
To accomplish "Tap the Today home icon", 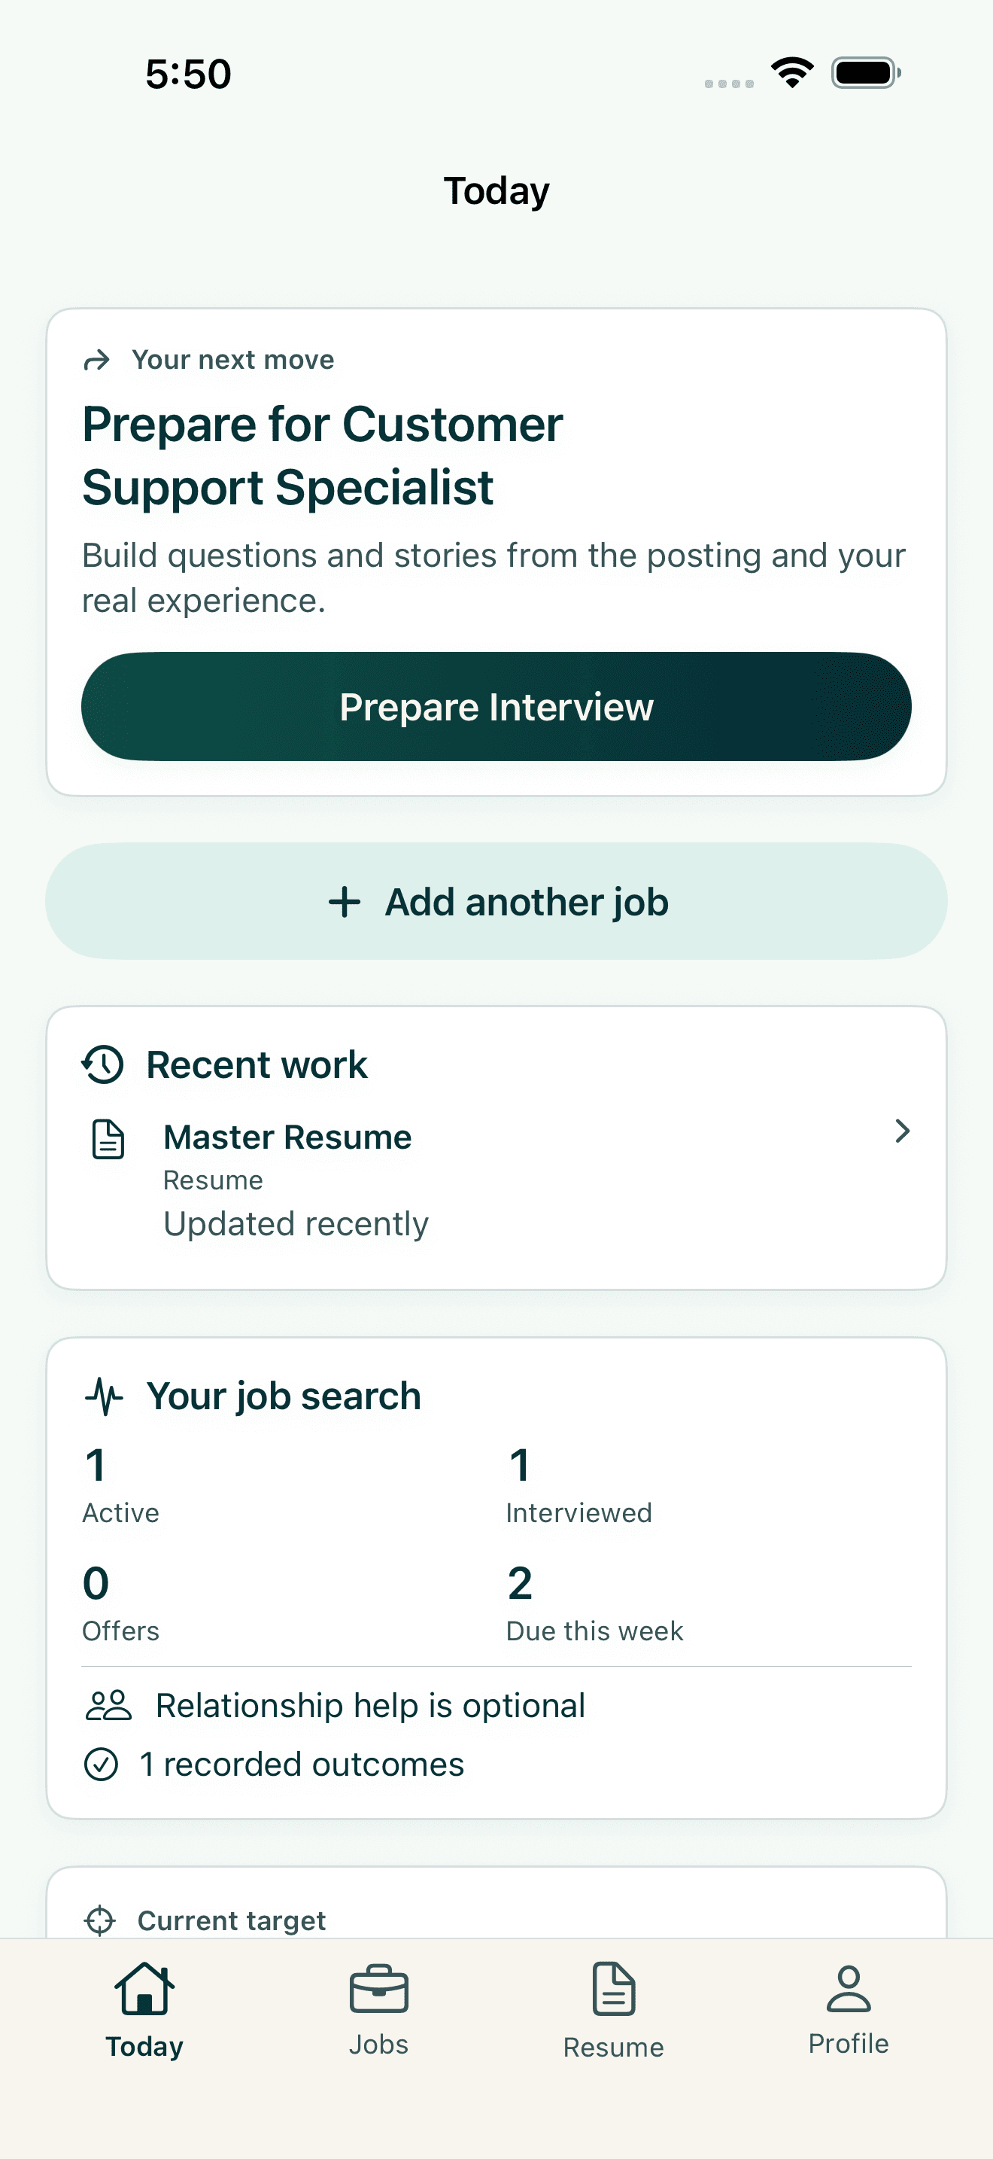I will pyautogui.click(x=144, y=1988).
